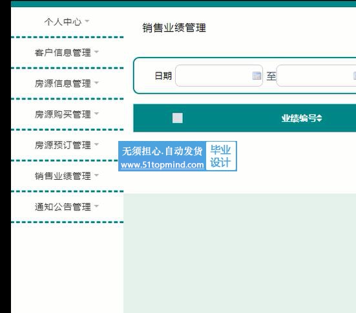Screen dimensions: 356x313
Task: Expand the 房源信息管理 dropdown arrow
Action: pyautogui.click(x=96, y=83)
